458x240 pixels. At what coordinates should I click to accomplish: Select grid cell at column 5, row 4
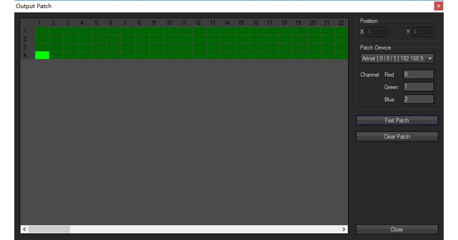coord(99,55)
